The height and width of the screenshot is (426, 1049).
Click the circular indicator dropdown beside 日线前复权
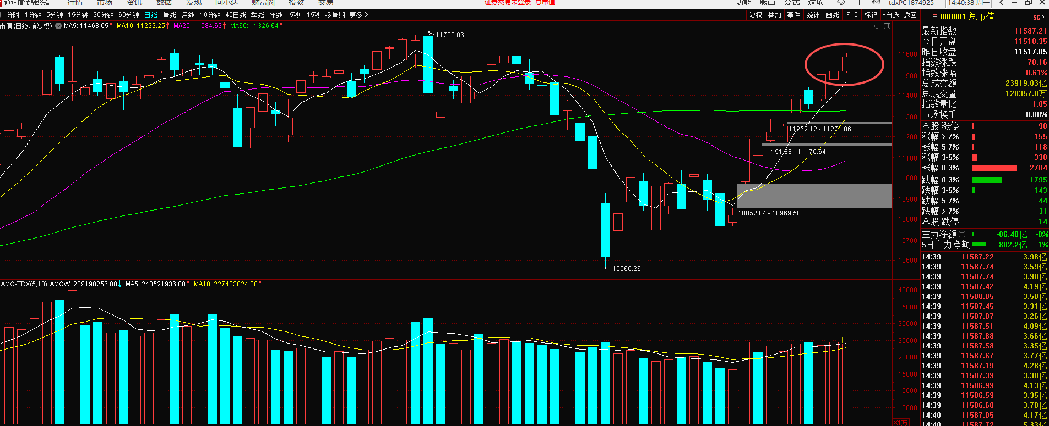pyautogui.click(x=58, y=26)
